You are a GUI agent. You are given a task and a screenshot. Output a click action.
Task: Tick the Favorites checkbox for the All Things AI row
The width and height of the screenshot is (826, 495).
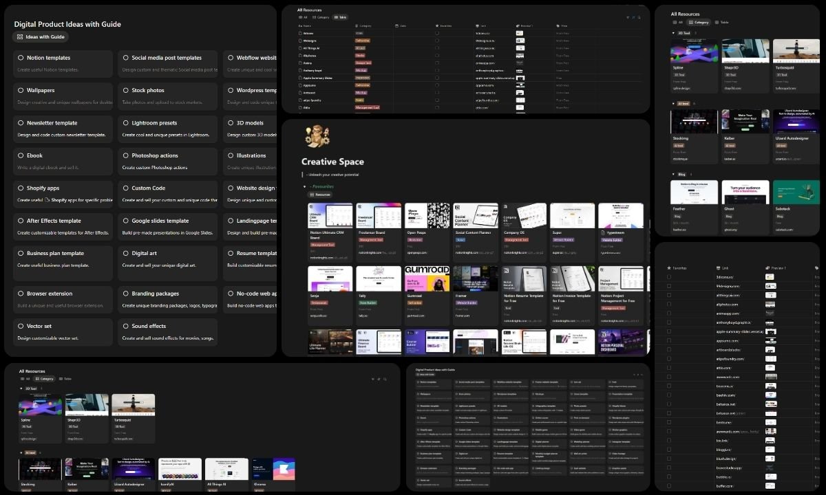pyautogui.click(x=437, y=48)
